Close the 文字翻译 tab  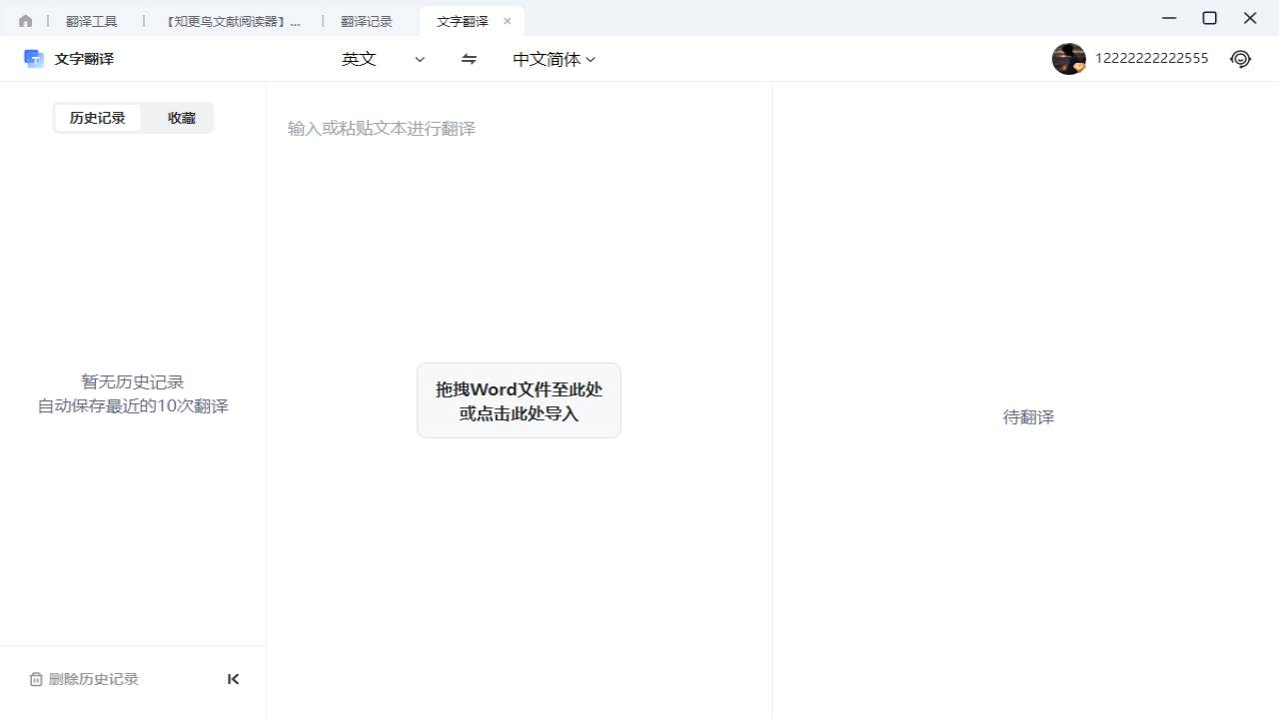click(507, 20)
